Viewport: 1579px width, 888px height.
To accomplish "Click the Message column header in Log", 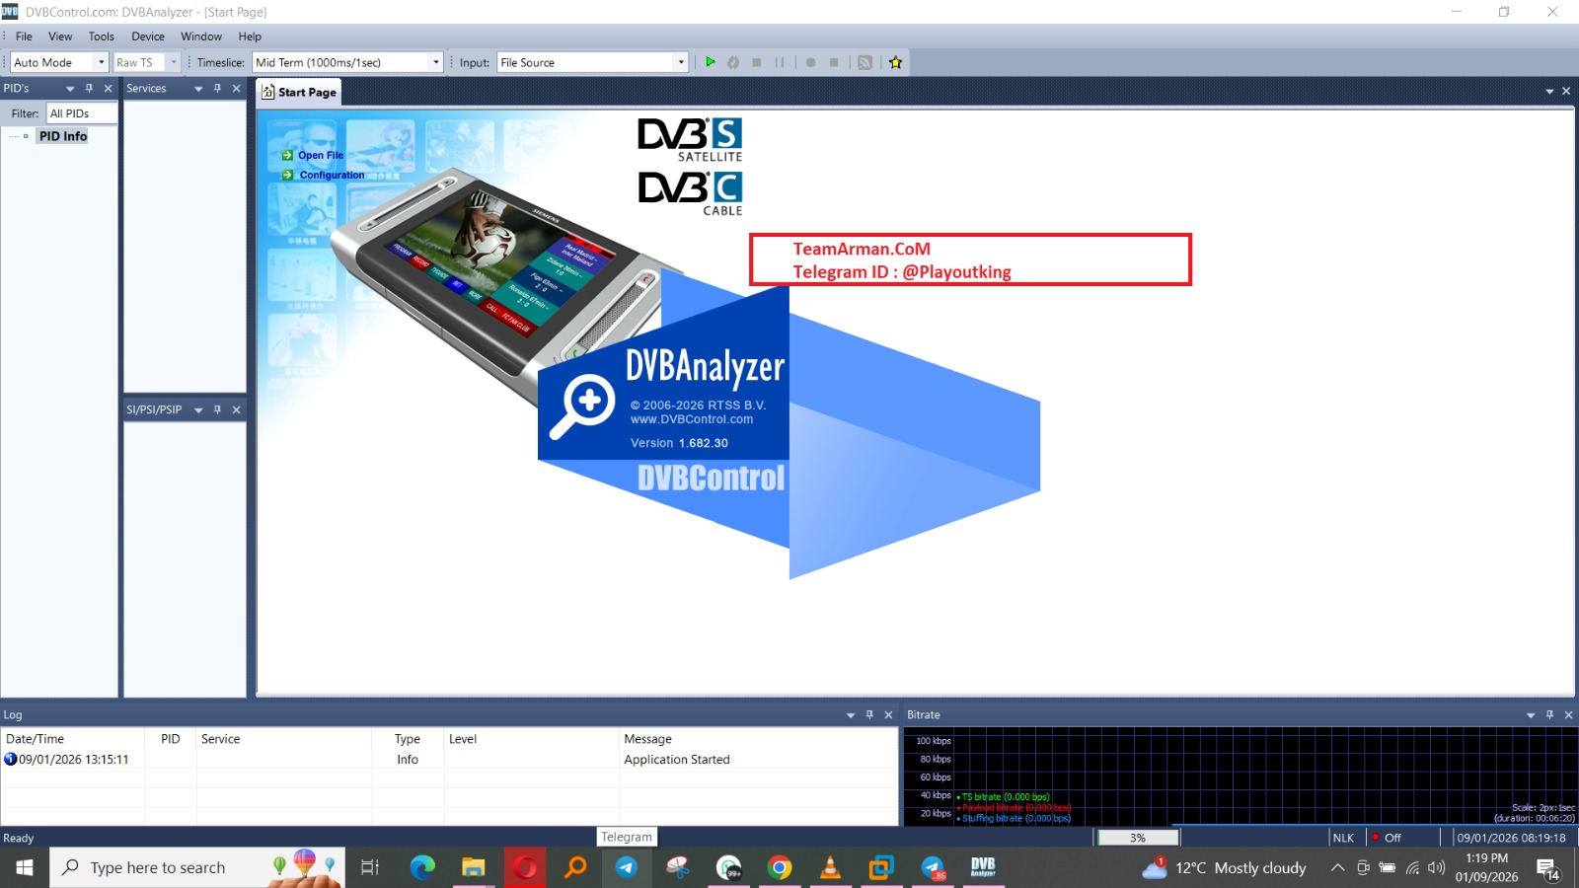I will coord(758,739).
